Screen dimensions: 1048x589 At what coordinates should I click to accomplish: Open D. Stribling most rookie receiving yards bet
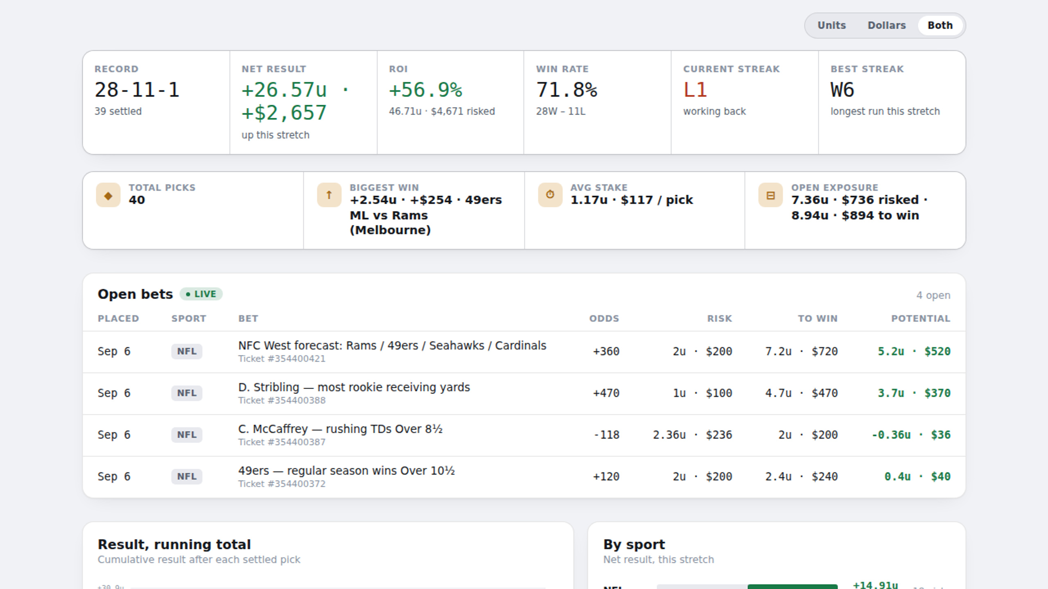354,387
